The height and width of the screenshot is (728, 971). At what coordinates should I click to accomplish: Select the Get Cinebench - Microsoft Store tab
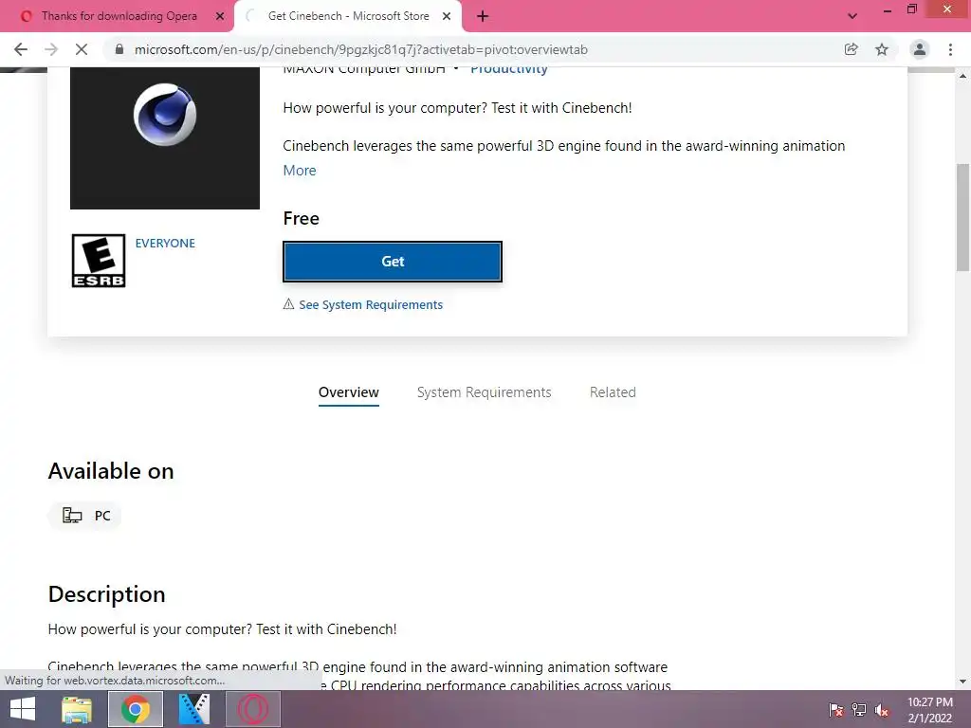pyautogui.click(x=348, y=16)
